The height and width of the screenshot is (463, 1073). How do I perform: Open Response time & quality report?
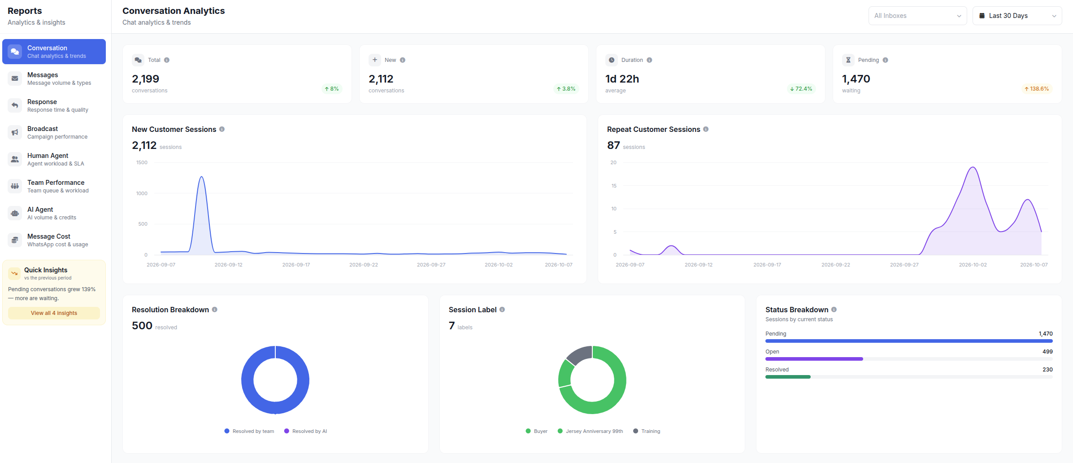[54, 105]
